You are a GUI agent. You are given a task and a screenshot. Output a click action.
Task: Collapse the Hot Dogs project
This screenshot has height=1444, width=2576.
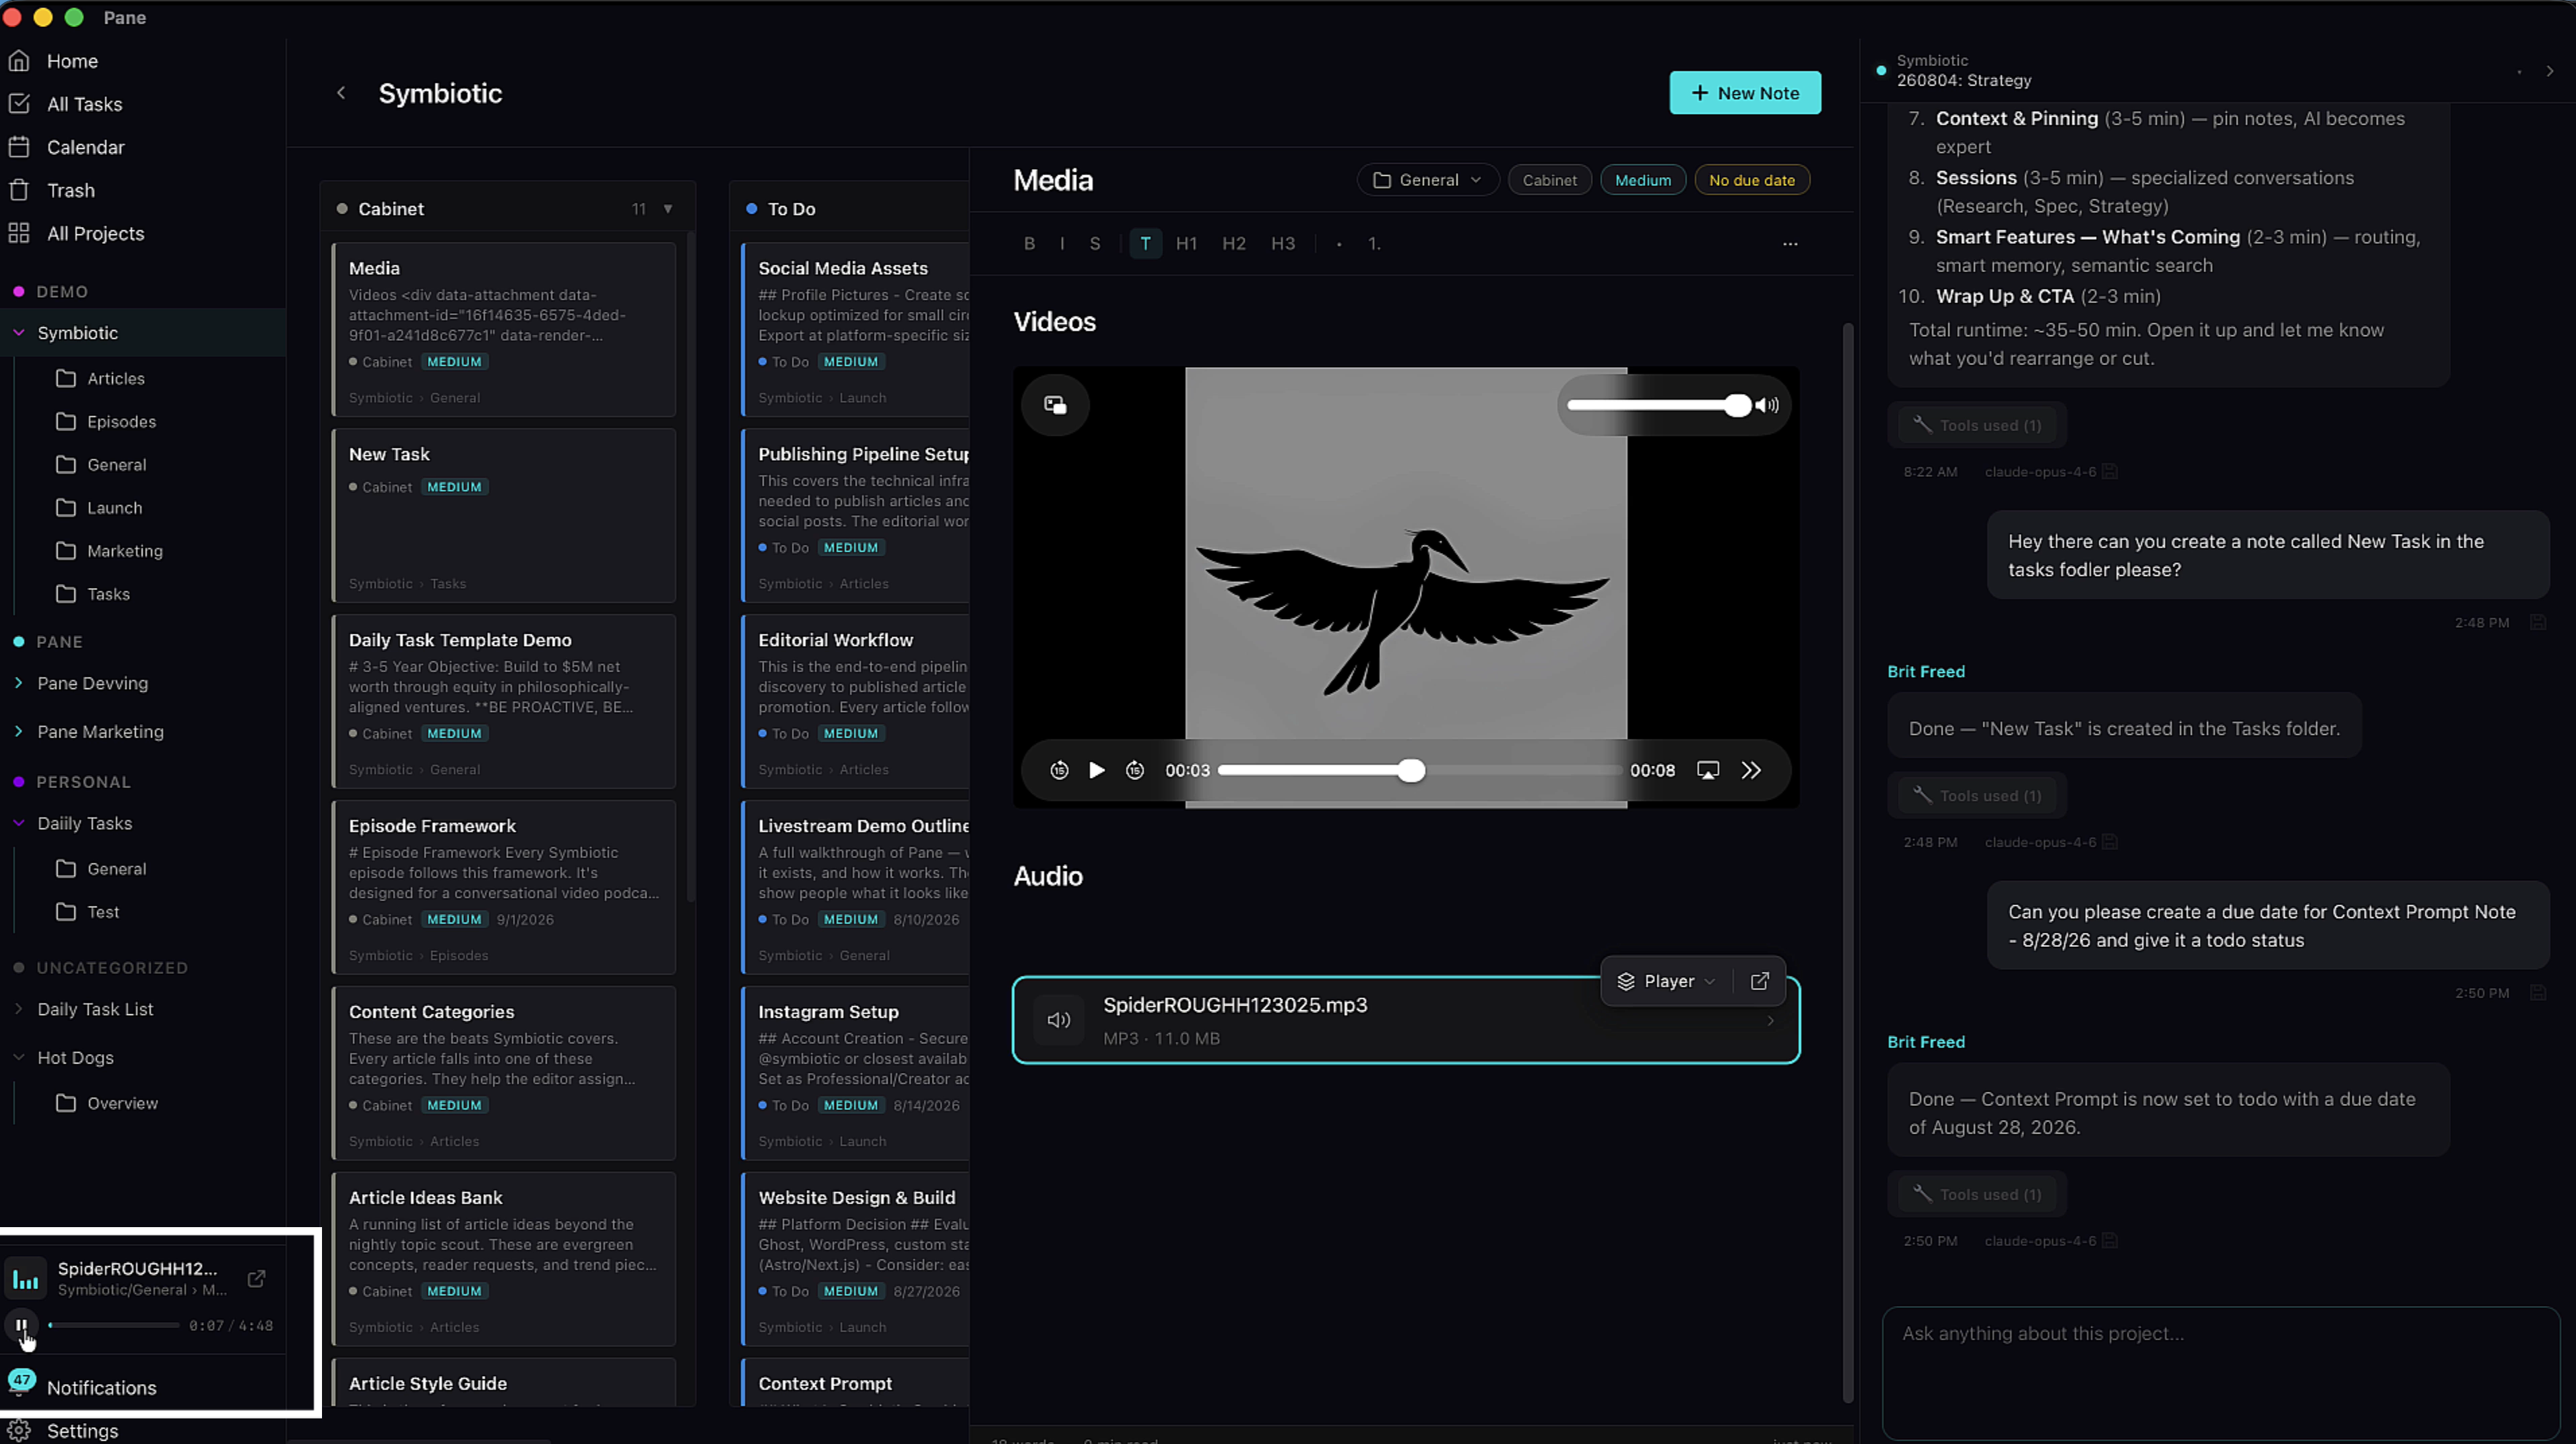(x=19, y=1057)
